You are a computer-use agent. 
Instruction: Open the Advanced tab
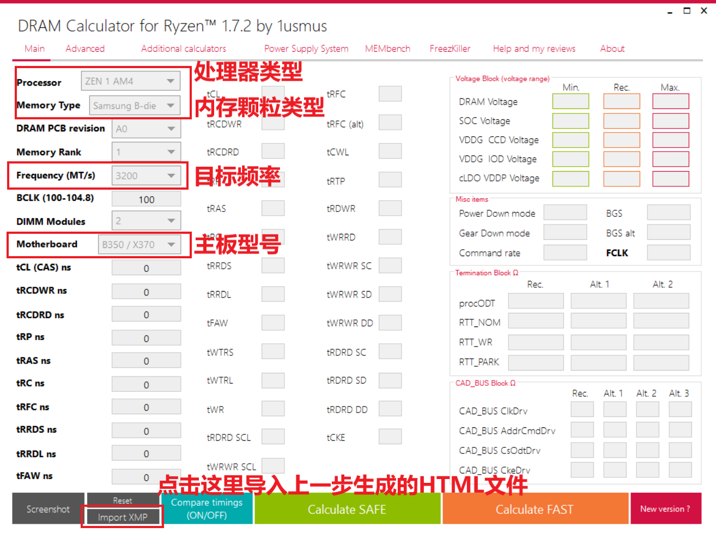[x=85, y=49]
